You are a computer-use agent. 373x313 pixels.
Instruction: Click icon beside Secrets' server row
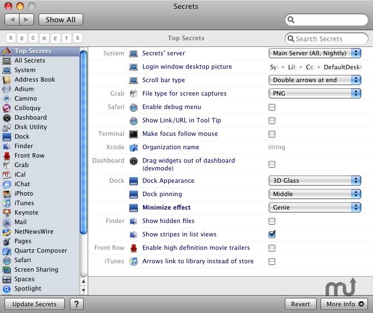click(x=133, y=54)
